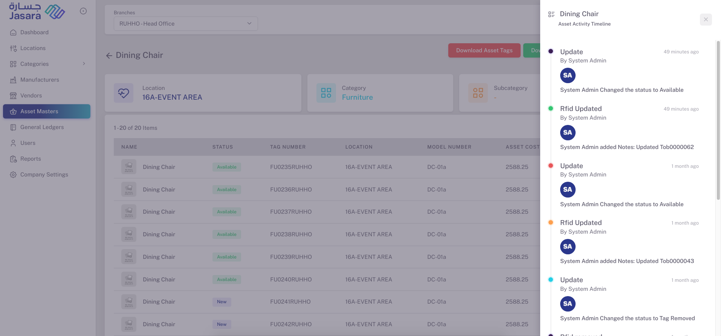Image resolution: width=721 pixels, height=336 pixels.
Task: Click the Company Settings gear icon
Action: pyautogui.click(x=13, y=175)
